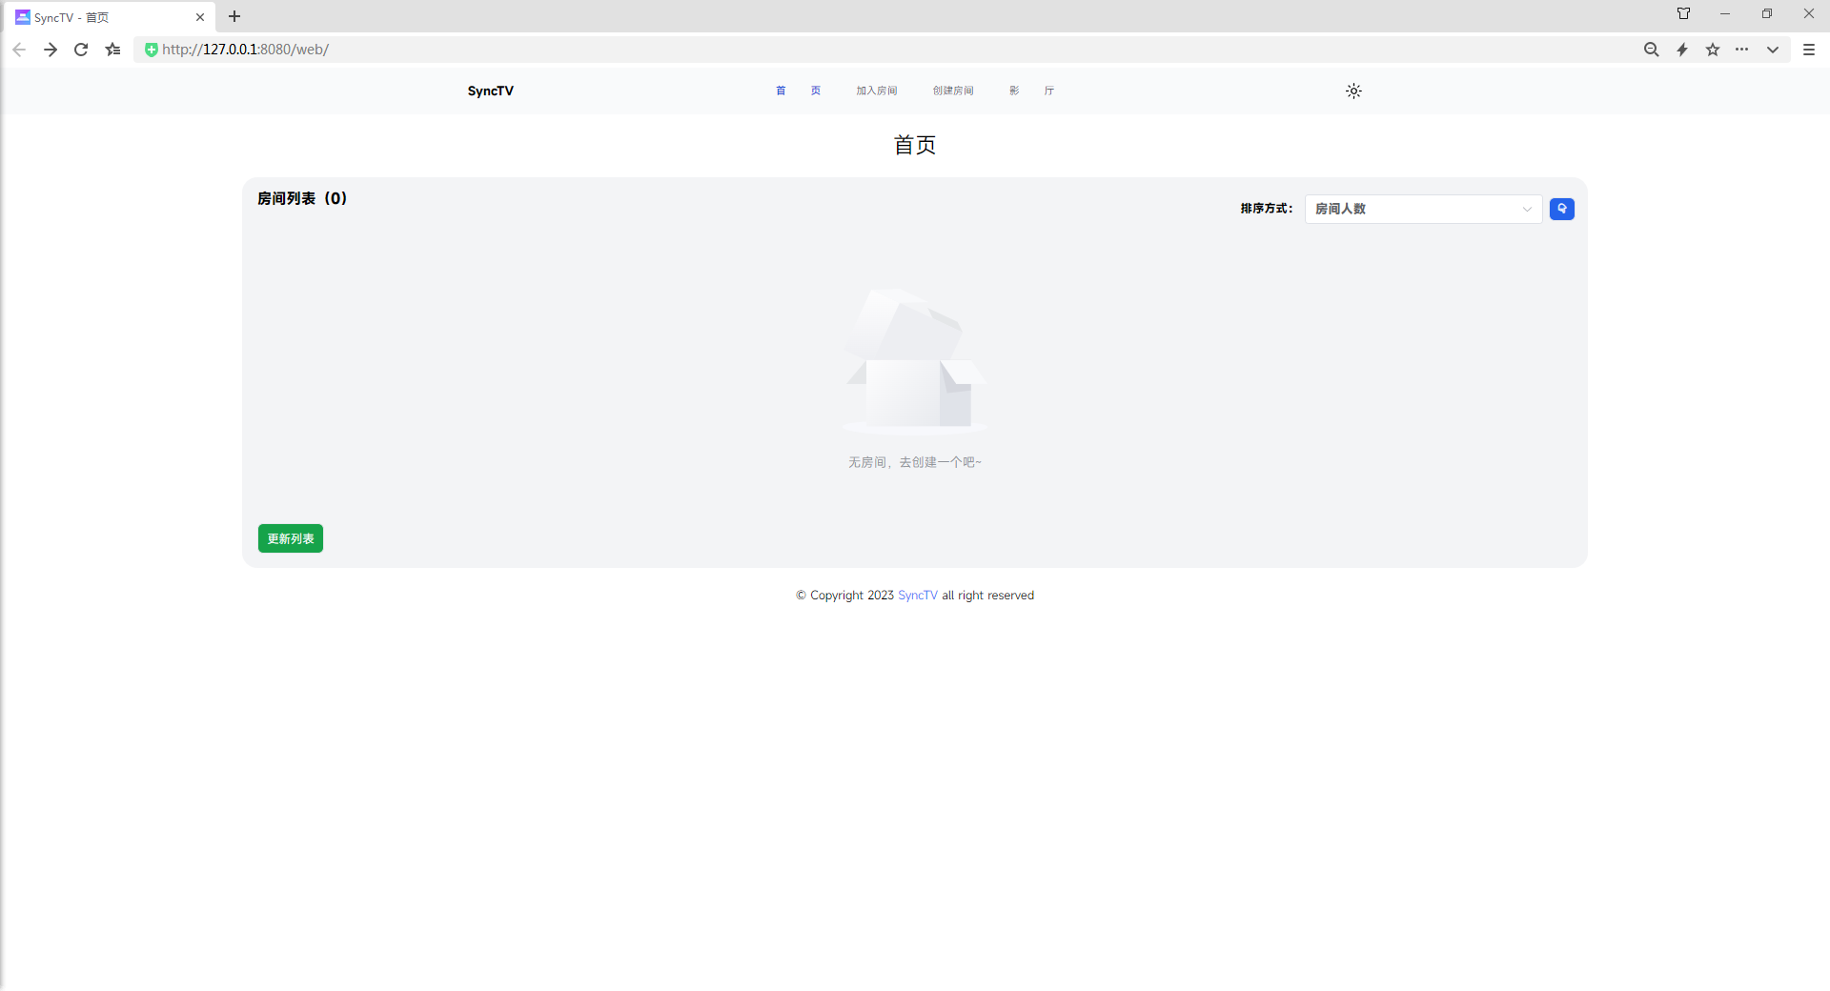
Task: Click the blue sort order button
Action: (x=1561, y=209)
